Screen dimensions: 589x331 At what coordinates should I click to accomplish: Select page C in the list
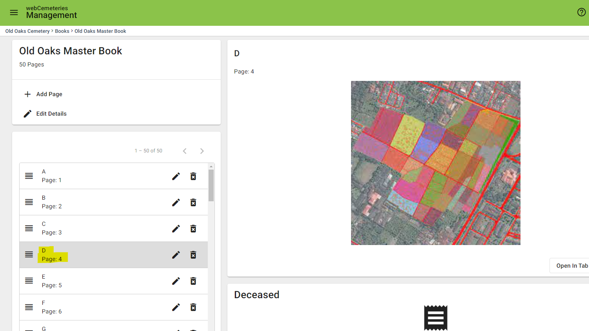click(x=113, y=228)
